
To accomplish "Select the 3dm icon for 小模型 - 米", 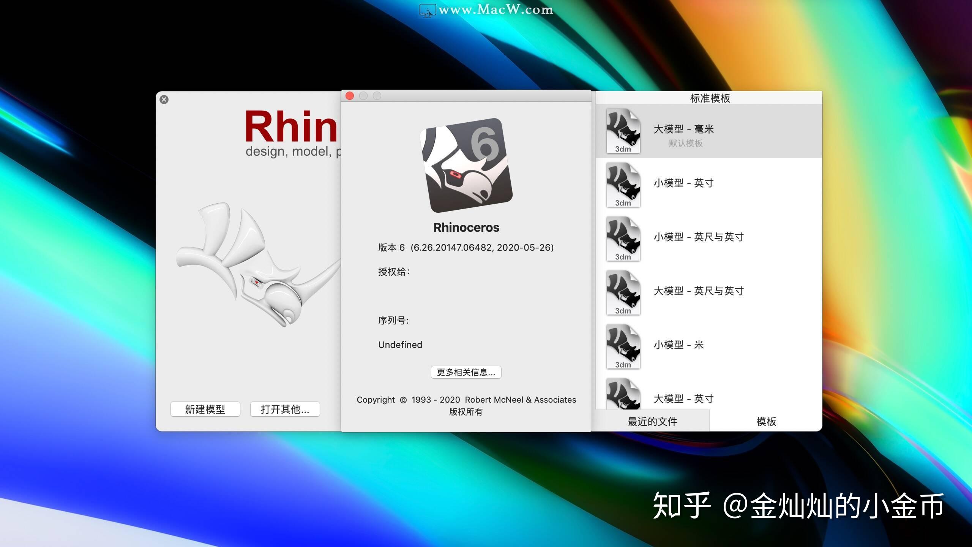I will (x=623, y=348).
